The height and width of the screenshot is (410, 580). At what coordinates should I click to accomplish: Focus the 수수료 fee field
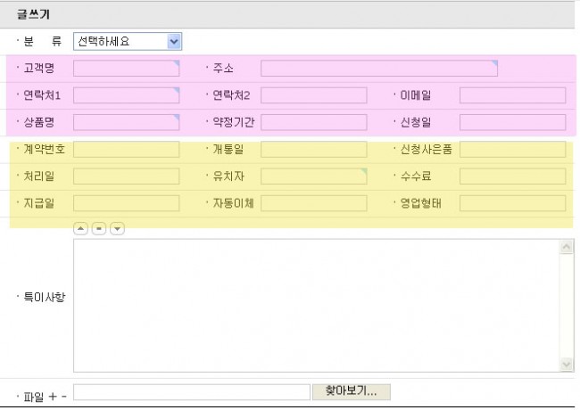pos(512,176)
